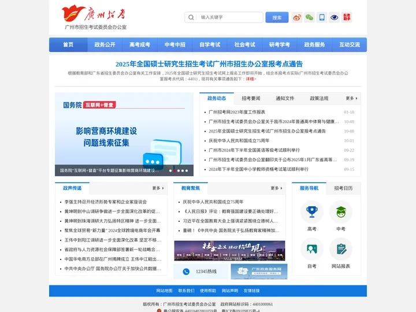Select the 政务动态 tab
Image resolution: width=416 pixels, height=312 pixels.
[217, 98]
